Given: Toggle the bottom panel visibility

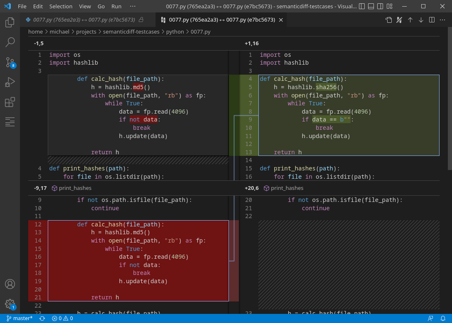Looking at the screenshot, I should click(371, 7).
